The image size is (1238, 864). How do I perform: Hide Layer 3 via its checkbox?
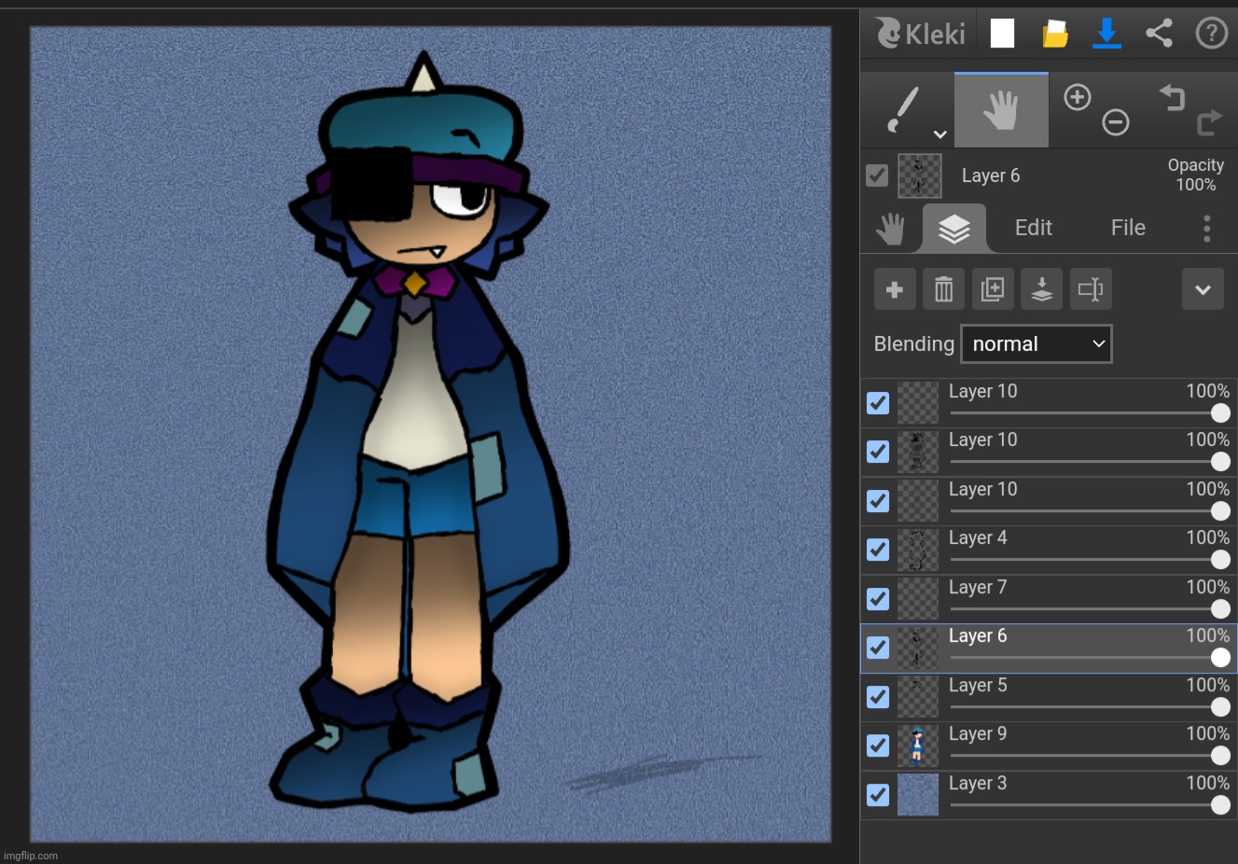point(878,795)
